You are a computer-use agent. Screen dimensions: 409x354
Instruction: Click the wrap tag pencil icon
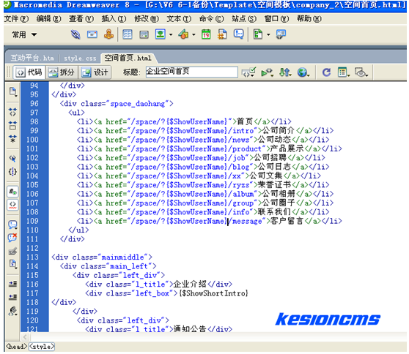pos(12,251)
